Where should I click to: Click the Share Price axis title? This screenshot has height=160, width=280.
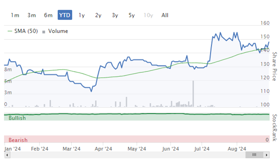coord(274,66)
